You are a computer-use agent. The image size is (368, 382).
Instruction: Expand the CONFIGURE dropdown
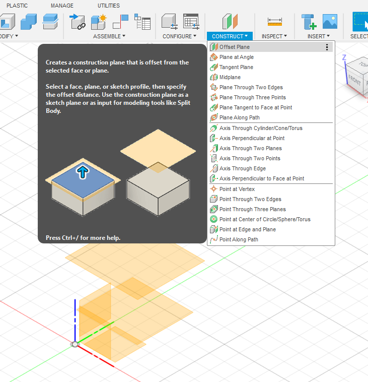tap(180, 36)
